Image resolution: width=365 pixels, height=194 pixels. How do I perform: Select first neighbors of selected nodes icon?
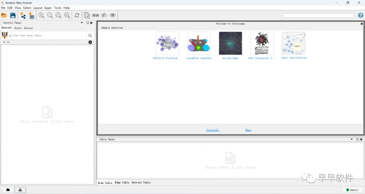[x=95, y=15]
